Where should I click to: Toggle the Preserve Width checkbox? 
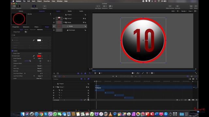click(40, 64)
